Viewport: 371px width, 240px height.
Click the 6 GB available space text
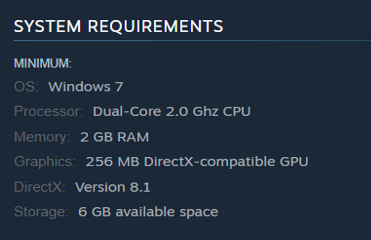pyautogui.click(x=148, y=212)
